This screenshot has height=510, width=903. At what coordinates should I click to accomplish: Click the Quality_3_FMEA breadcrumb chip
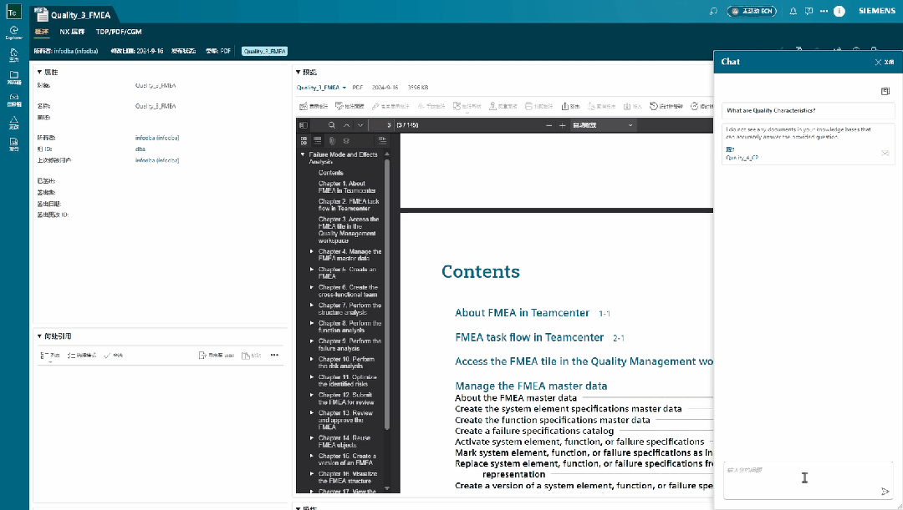264,51
